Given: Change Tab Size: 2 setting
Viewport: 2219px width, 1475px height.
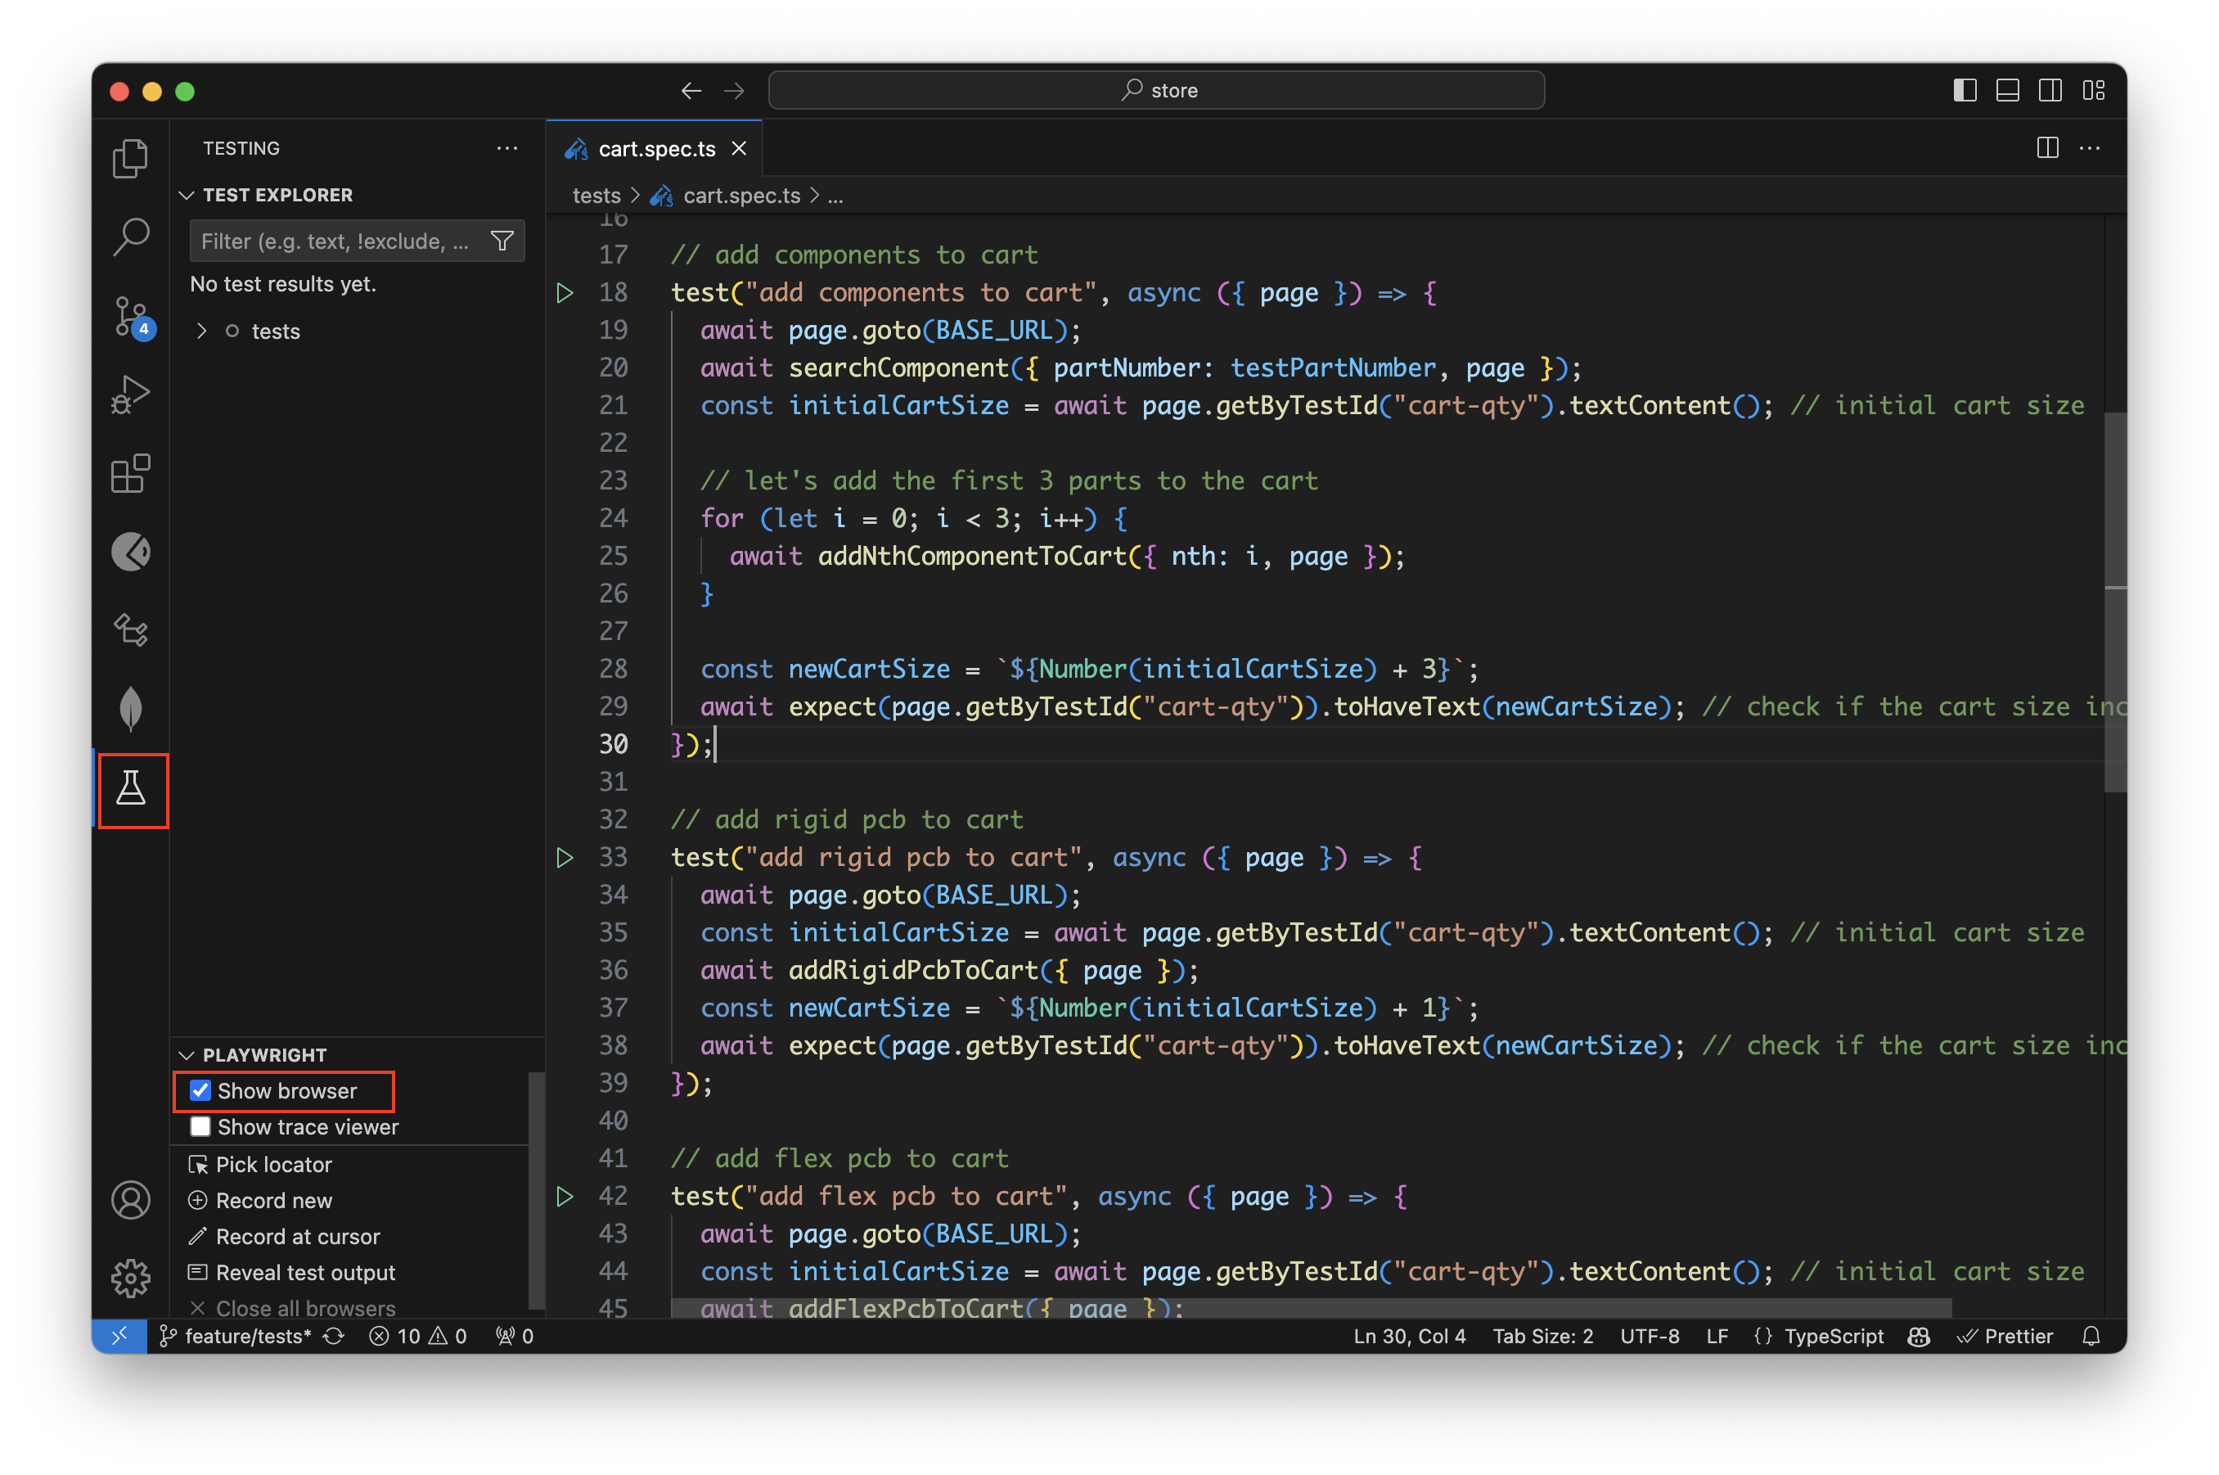Looking at the screenshot, I should pyautogui.click(x=1543, y=1336).
